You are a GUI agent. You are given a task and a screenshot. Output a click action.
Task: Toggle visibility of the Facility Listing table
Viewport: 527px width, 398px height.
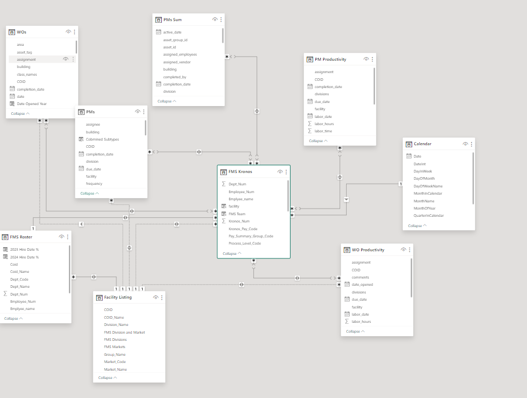(156, 297)
